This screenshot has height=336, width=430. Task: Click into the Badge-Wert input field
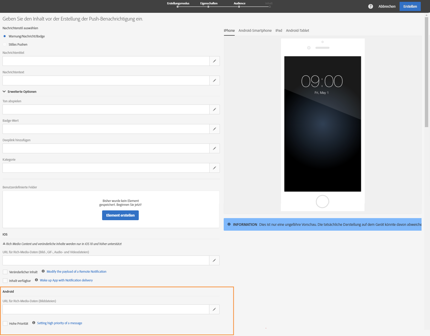pyautogui.click(x=106, y=129)
